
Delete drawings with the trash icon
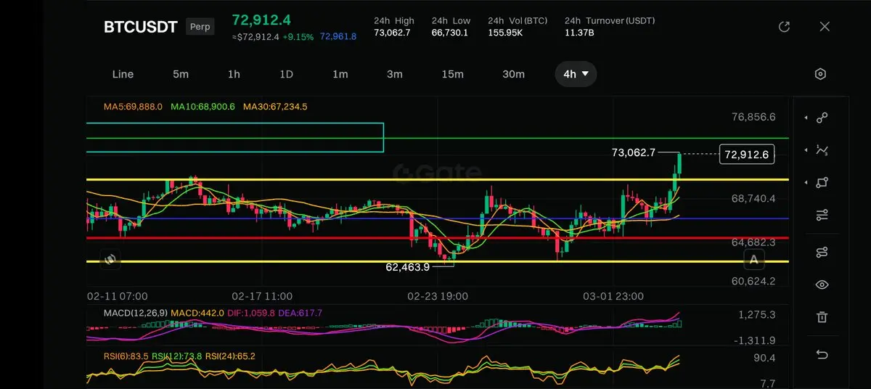(x=822, y=317)
